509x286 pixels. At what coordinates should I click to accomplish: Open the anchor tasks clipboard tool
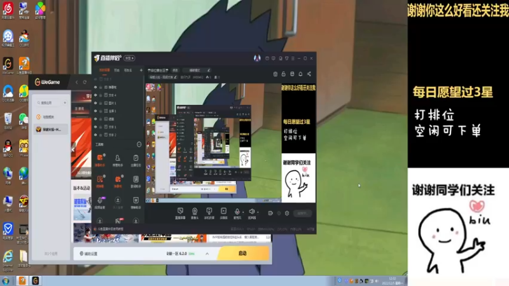136,160
